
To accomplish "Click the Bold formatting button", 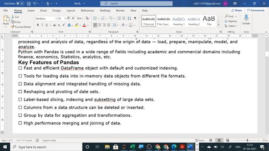I will click(x=38, y=25).
